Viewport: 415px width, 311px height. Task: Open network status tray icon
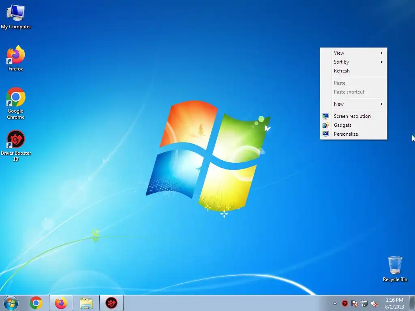364,303
